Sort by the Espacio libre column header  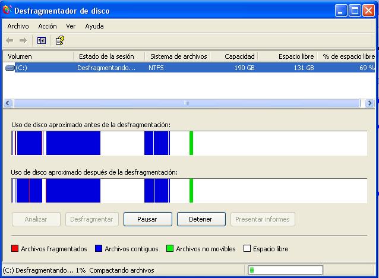point(288,56)
